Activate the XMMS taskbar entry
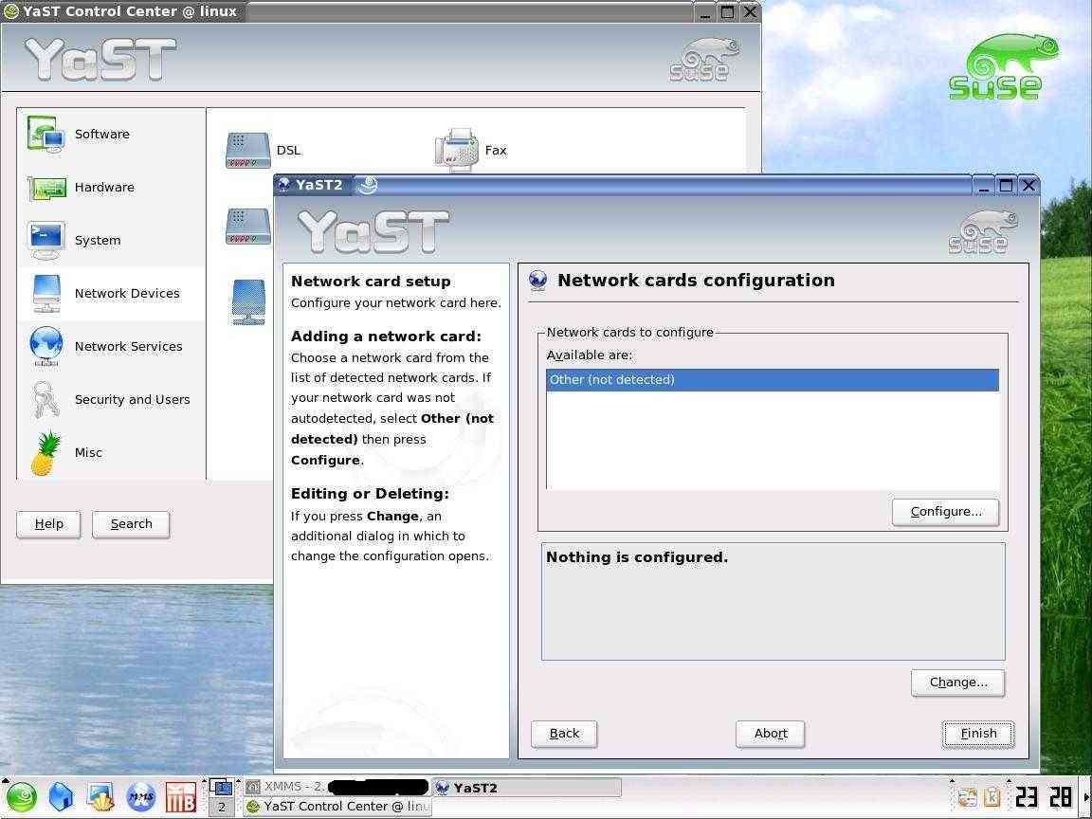The height and width of the screenshot is (819, 1092). 336,787
